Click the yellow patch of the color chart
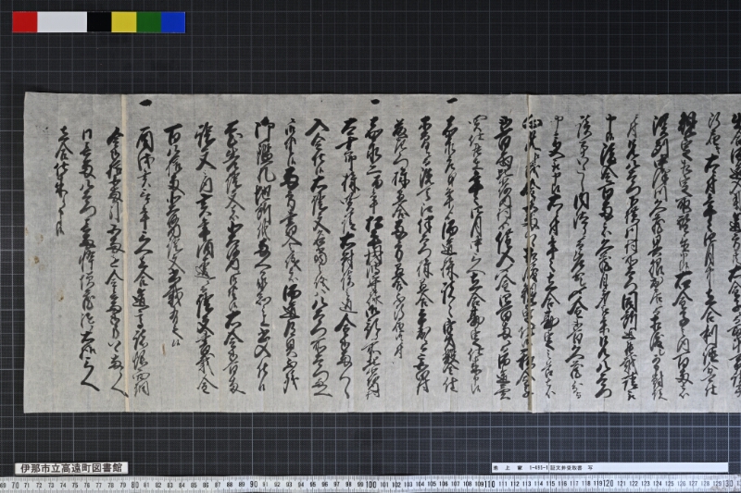 coord(124,22)
